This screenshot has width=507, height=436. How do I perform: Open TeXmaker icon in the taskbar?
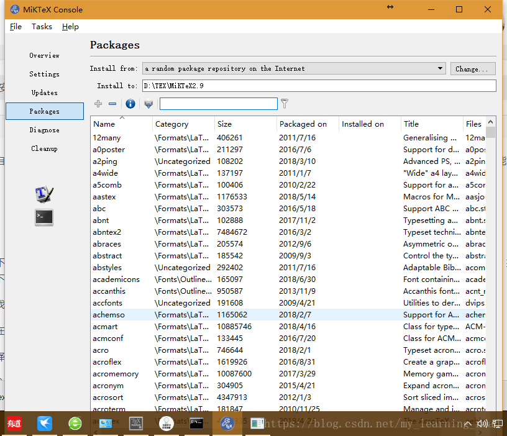point(136,424)
